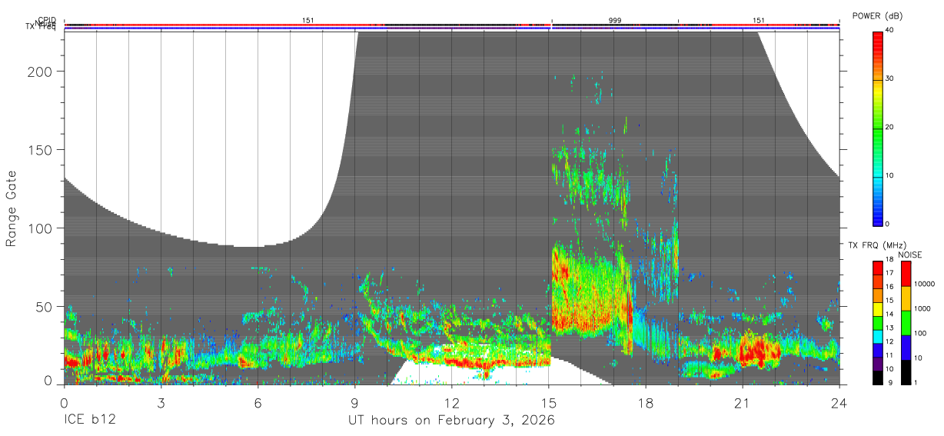Click the NOISE legend title
Image resolution: width=944 pixels, height=436 pixels.
click(x=909, y=255)
